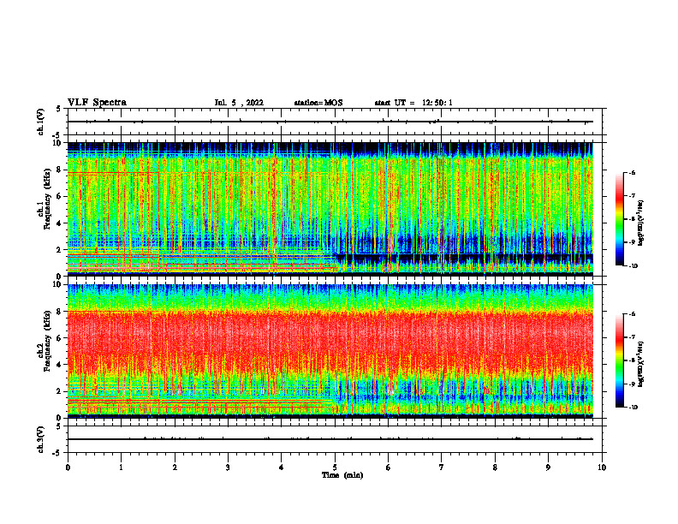Viewport: 678px width, 524px height.
Task: Click the time axis tick label '7'
Action: (442, 467)
